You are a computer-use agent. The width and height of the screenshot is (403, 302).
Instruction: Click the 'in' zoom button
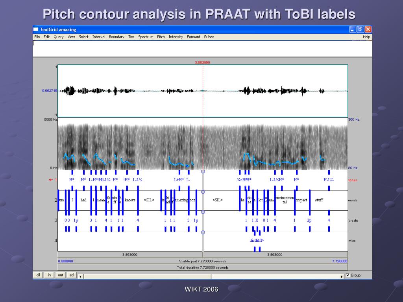[49, 275]
